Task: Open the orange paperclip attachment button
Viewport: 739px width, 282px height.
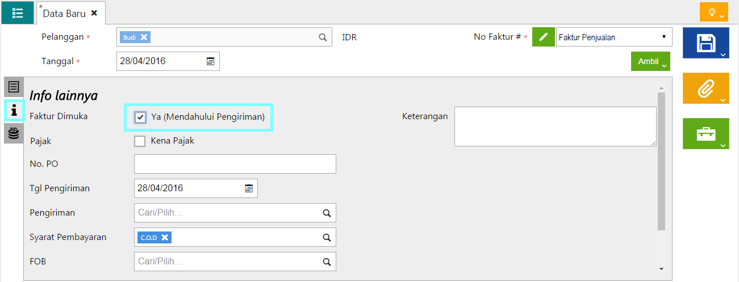Action: [x=705, y=88]
